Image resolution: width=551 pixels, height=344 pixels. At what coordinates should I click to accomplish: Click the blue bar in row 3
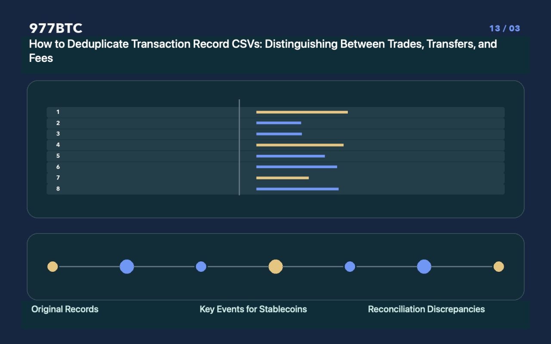click(x=279, y=134)
